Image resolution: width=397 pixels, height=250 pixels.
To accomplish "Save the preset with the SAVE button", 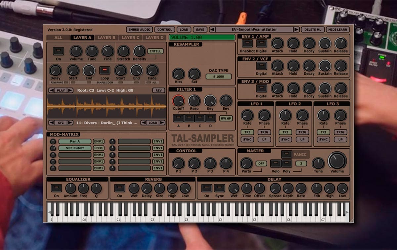I will (x=199, y=30).
